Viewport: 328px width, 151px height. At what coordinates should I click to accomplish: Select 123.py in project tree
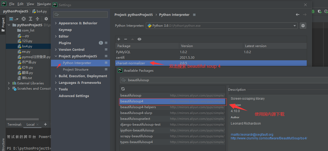point(27,41)
